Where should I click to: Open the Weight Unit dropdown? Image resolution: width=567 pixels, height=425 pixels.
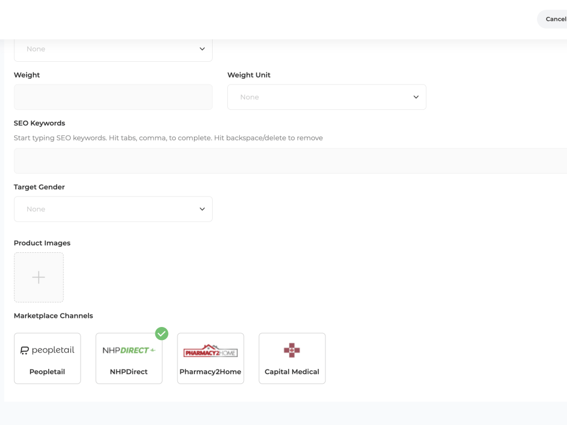click(x=327, y=97)
